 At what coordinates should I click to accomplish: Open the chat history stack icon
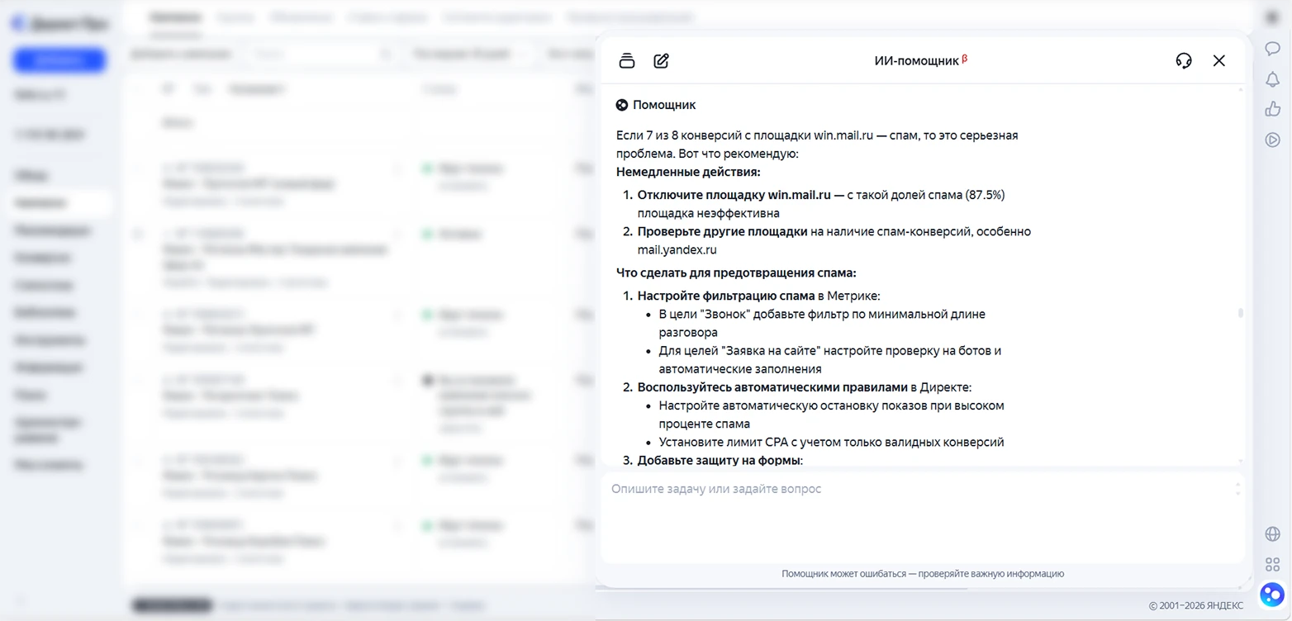click(627, 60)
